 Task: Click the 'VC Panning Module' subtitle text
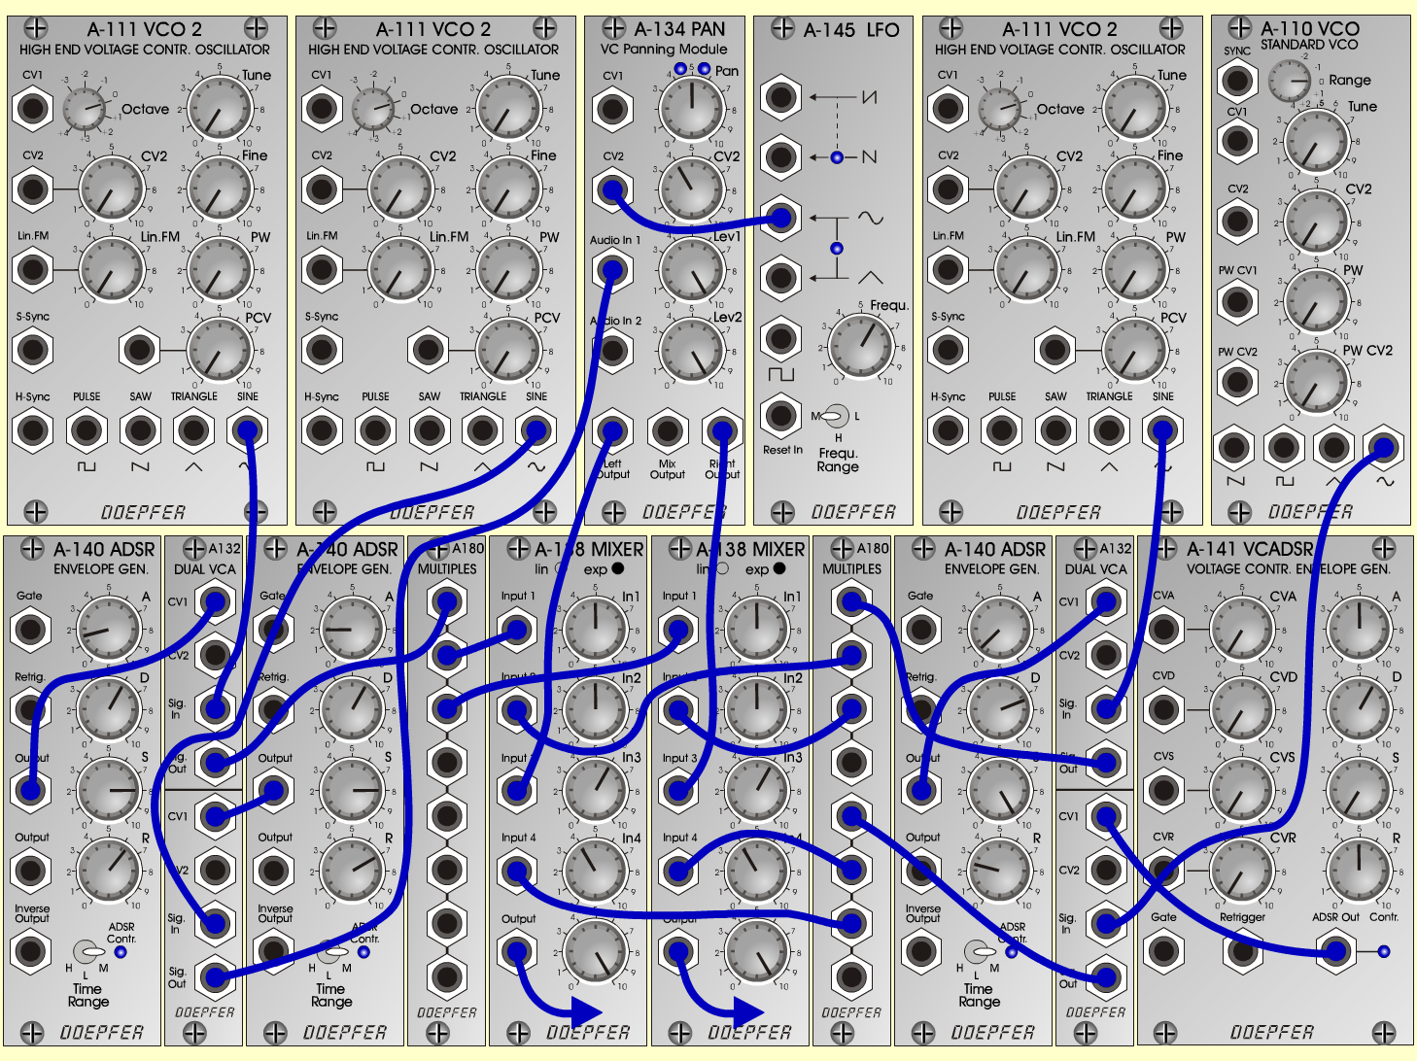(664, 49)
